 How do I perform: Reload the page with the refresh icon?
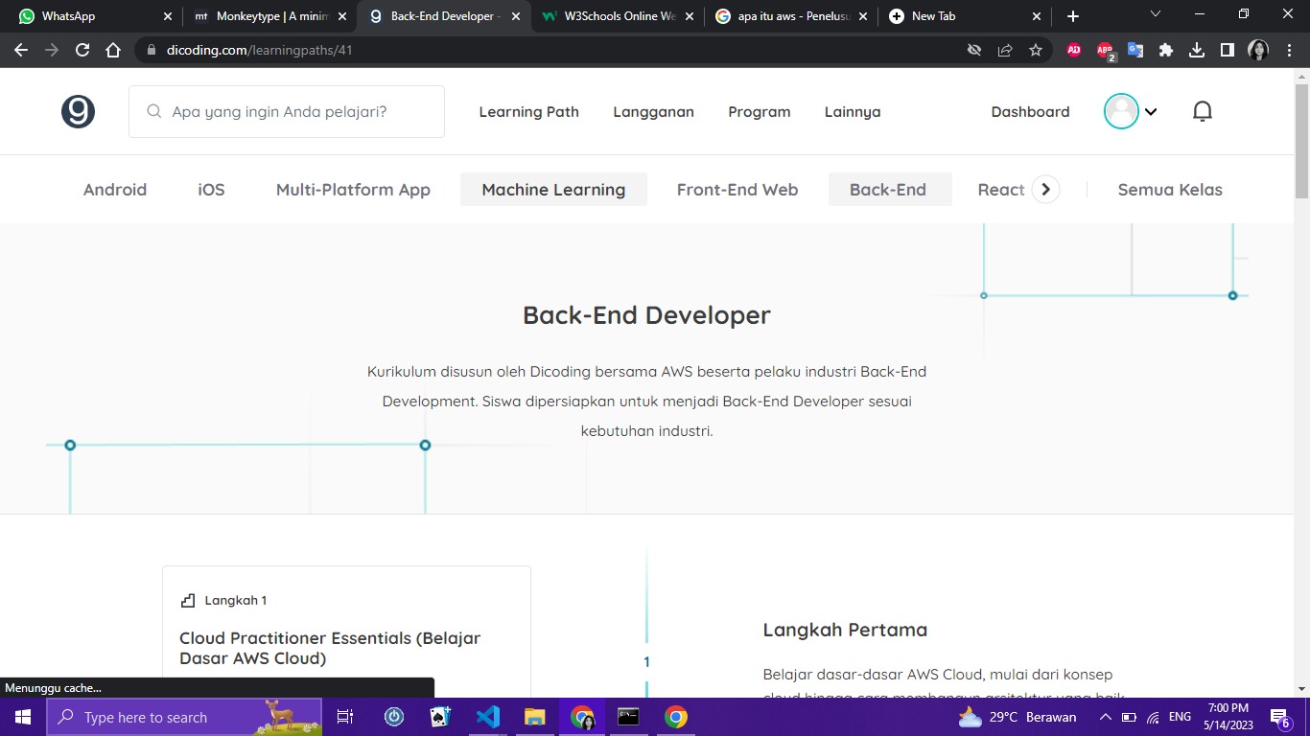click(x=82, y=50)
